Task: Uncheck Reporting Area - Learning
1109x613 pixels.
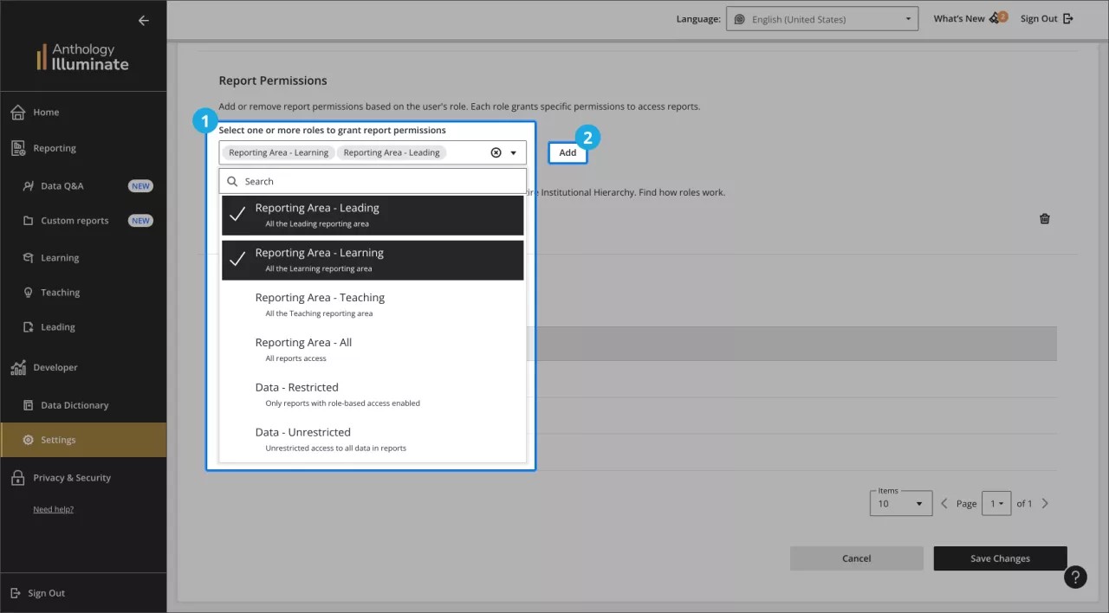Action: (373, 260)
